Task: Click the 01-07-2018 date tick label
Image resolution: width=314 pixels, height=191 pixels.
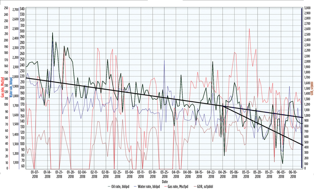Action: pyautogui.click(x=35, y=174)
